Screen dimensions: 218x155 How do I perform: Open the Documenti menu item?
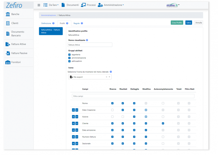pos(73,5)
